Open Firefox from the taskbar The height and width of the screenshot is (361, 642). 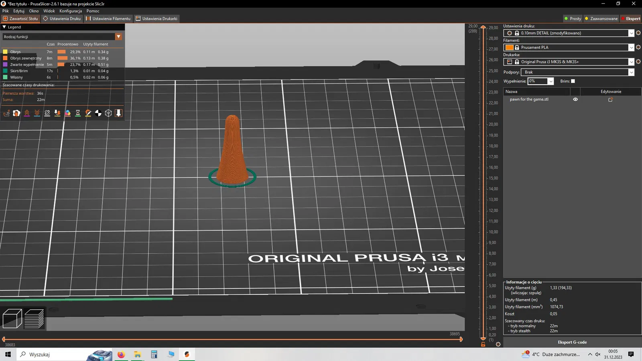[121, 355]
